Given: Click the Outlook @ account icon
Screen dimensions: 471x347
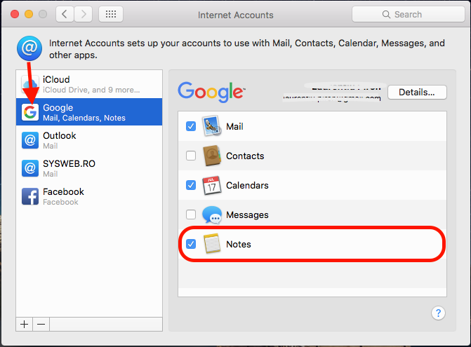Looking at the screenshot, I should pyautogui.click(x=30, y=140).
